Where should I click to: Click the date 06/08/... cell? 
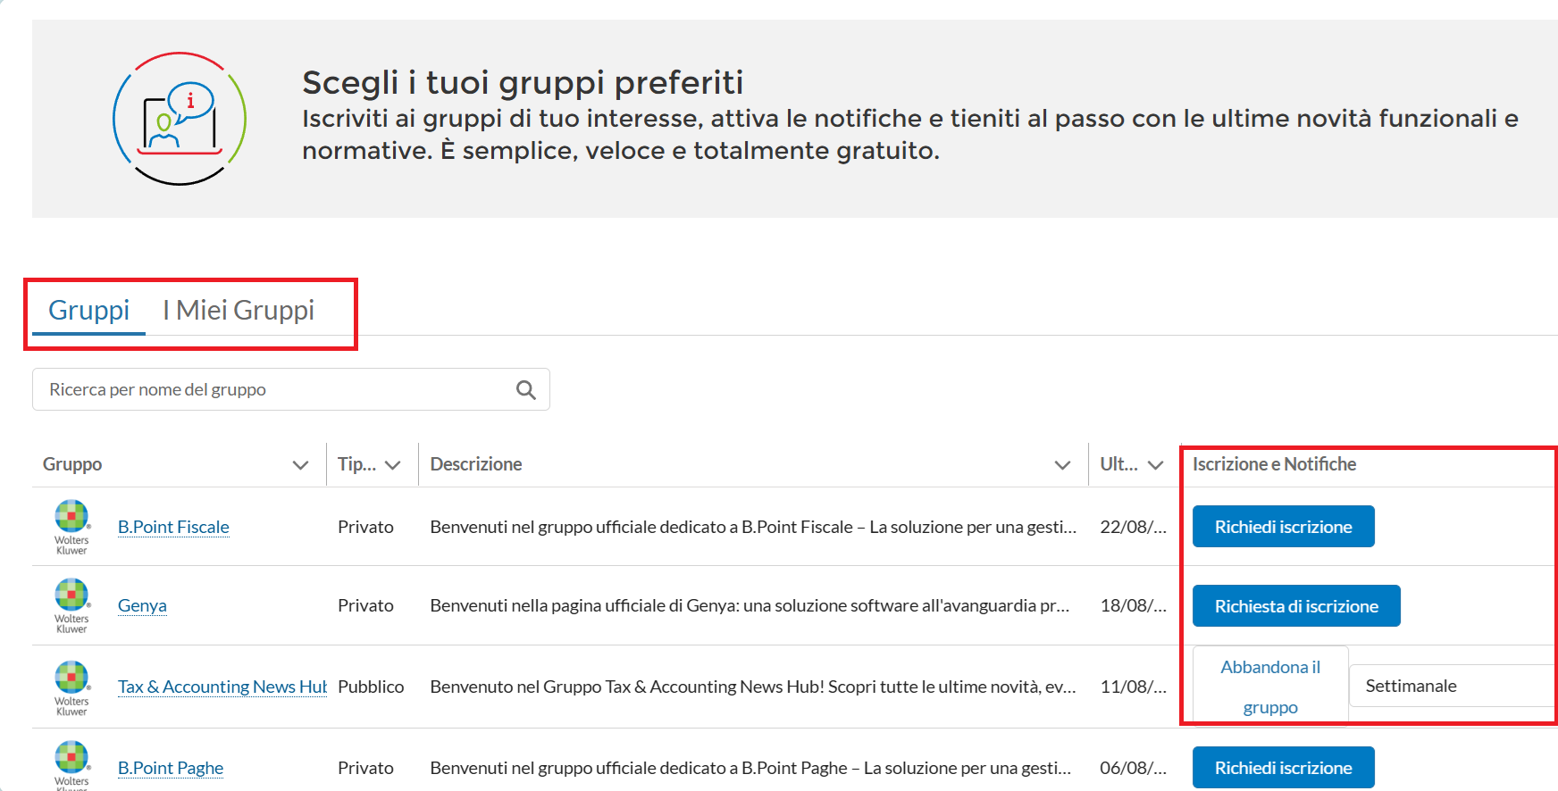(1133, 768)
